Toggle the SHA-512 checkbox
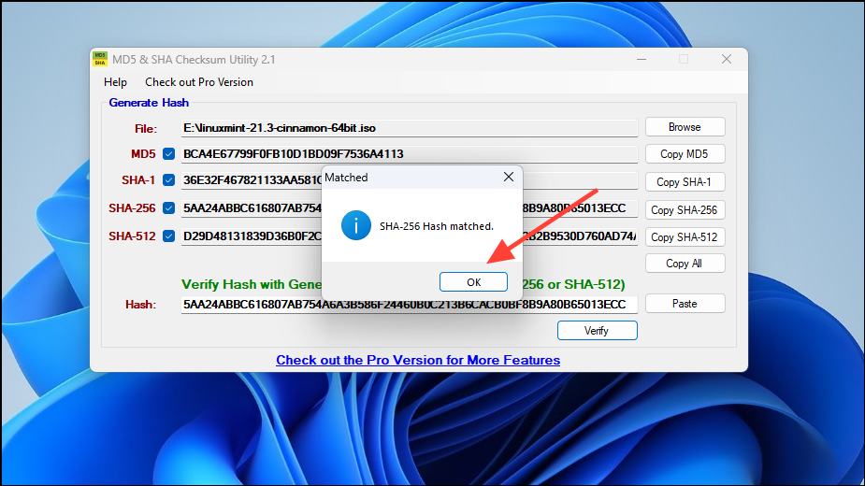The width and height of the screenshot is (865, 486). (169, 236)
